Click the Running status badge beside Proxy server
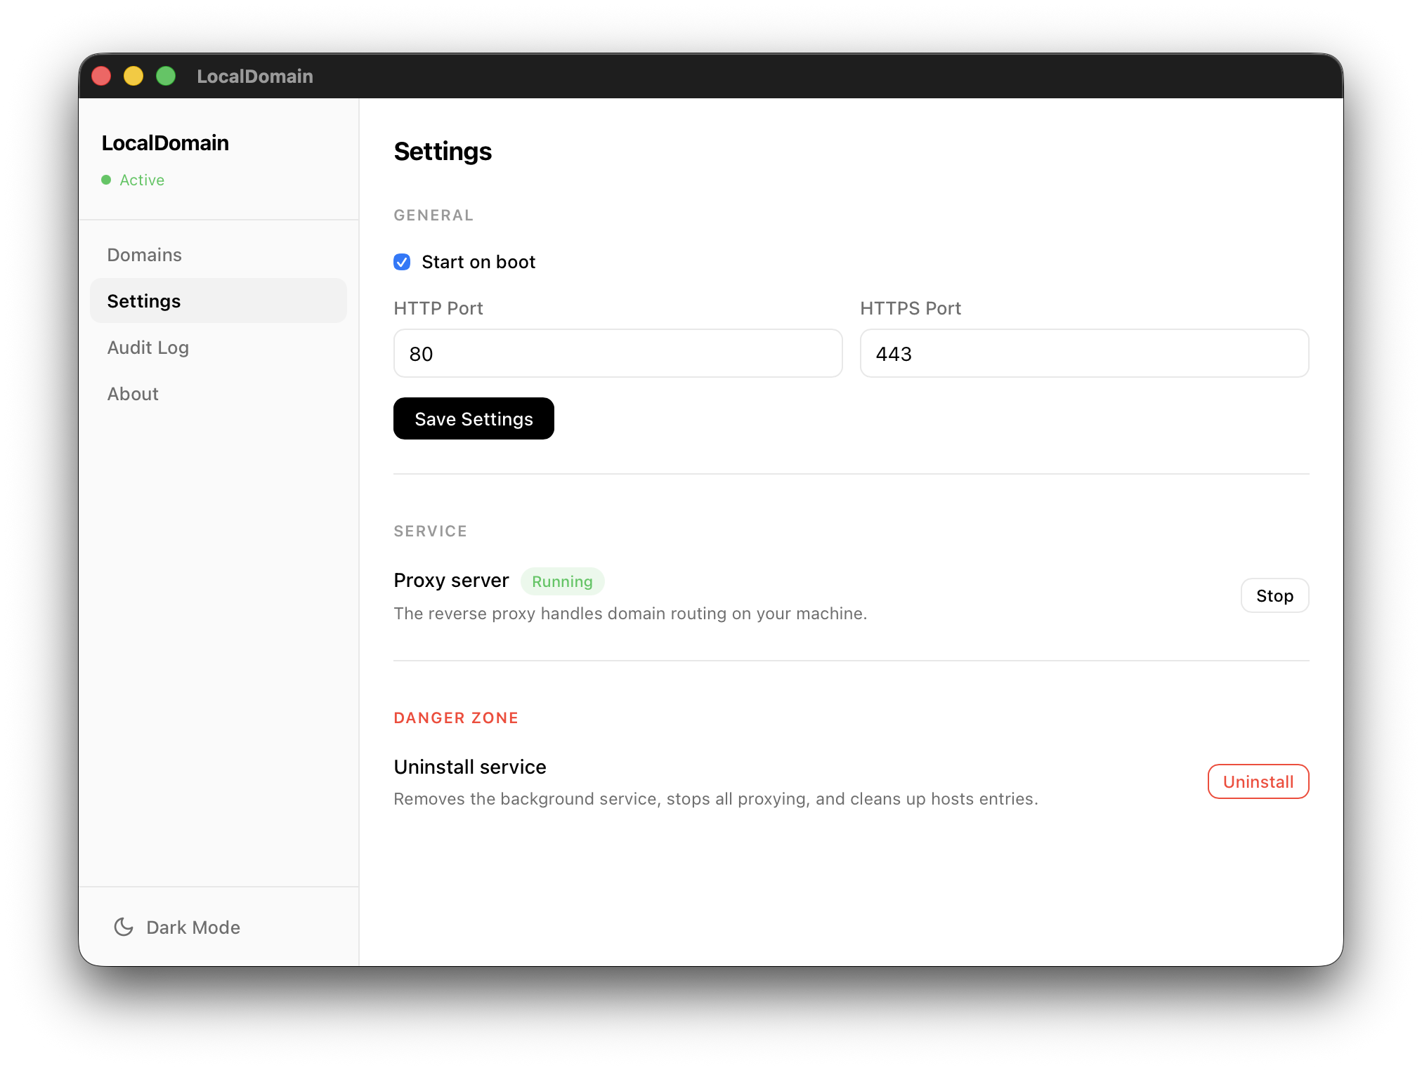The image size is (1422, 1070). (x=562, y=581)
